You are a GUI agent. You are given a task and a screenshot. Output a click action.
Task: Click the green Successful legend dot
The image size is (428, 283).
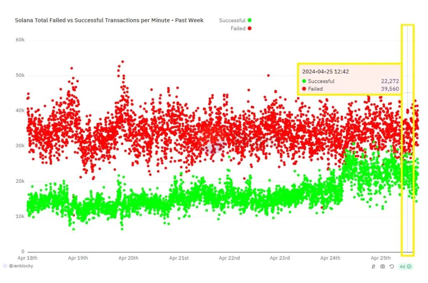(x=250, y=20)
